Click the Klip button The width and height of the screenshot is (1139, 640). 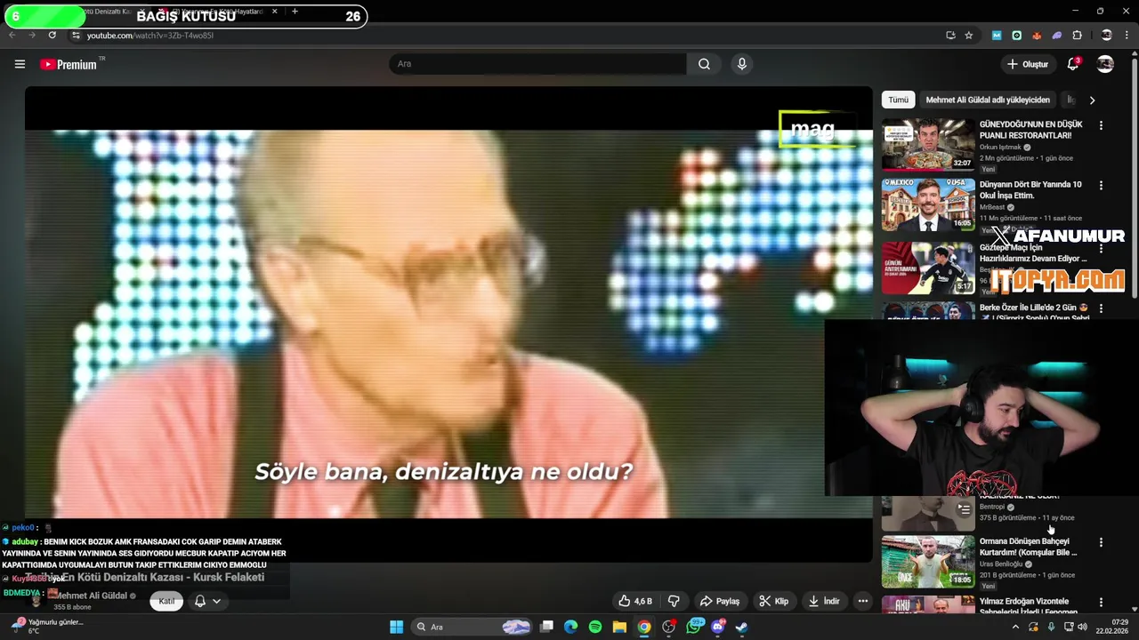coord(773,601)
